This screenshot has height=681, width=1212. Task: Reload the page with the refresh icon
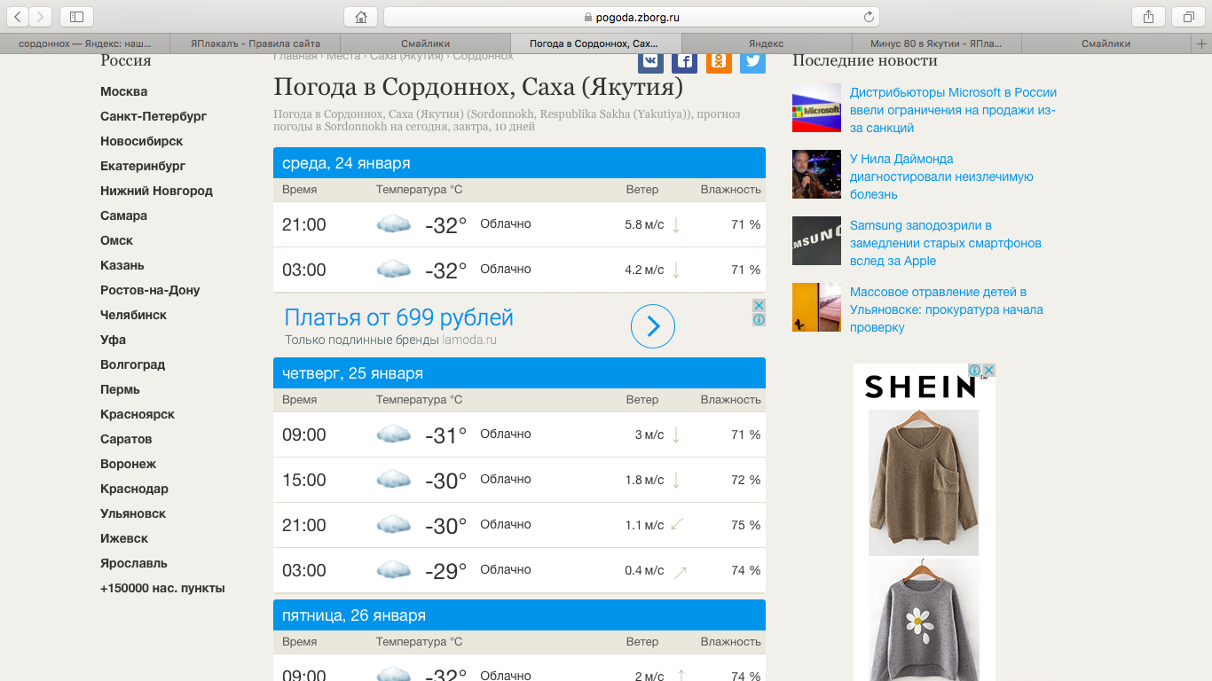869,16
